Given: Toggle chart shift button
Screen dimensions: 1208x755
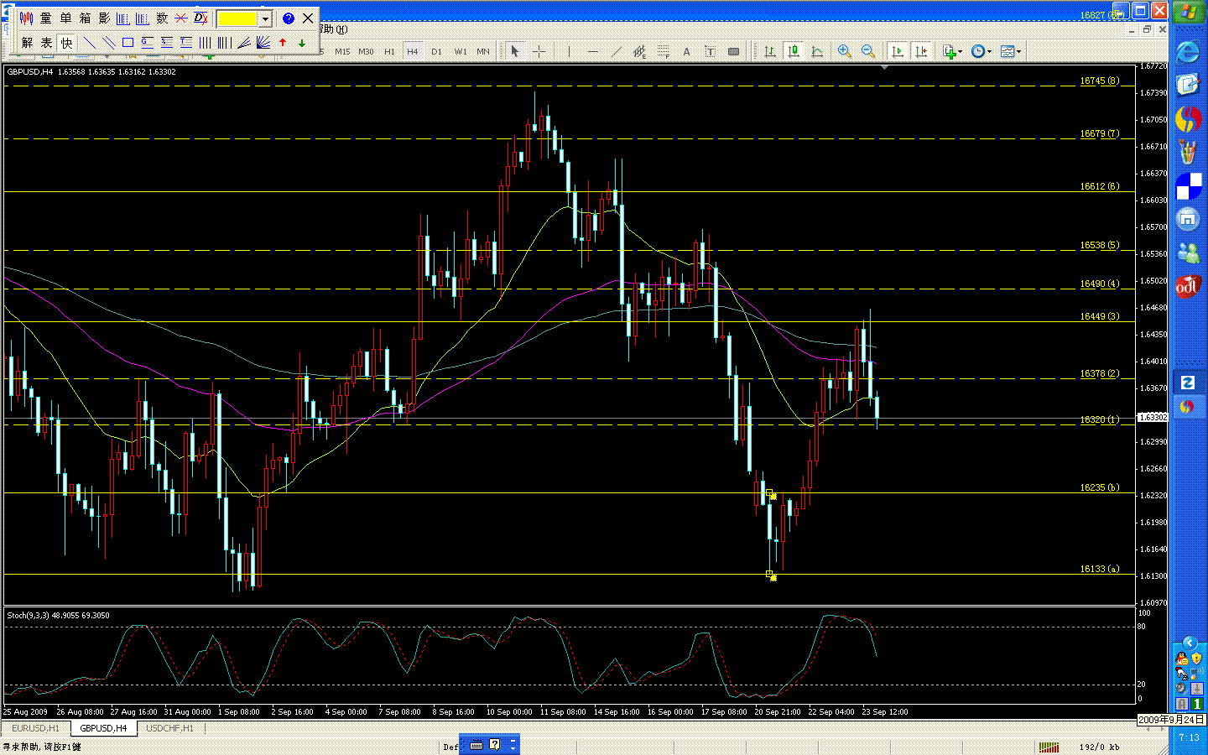Looking at the screenshot, I should [x=921, y=51].
